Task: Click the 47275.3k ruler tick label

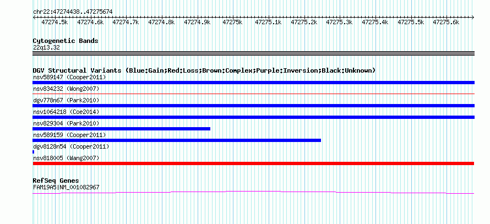Action: (x=339, y=22)
